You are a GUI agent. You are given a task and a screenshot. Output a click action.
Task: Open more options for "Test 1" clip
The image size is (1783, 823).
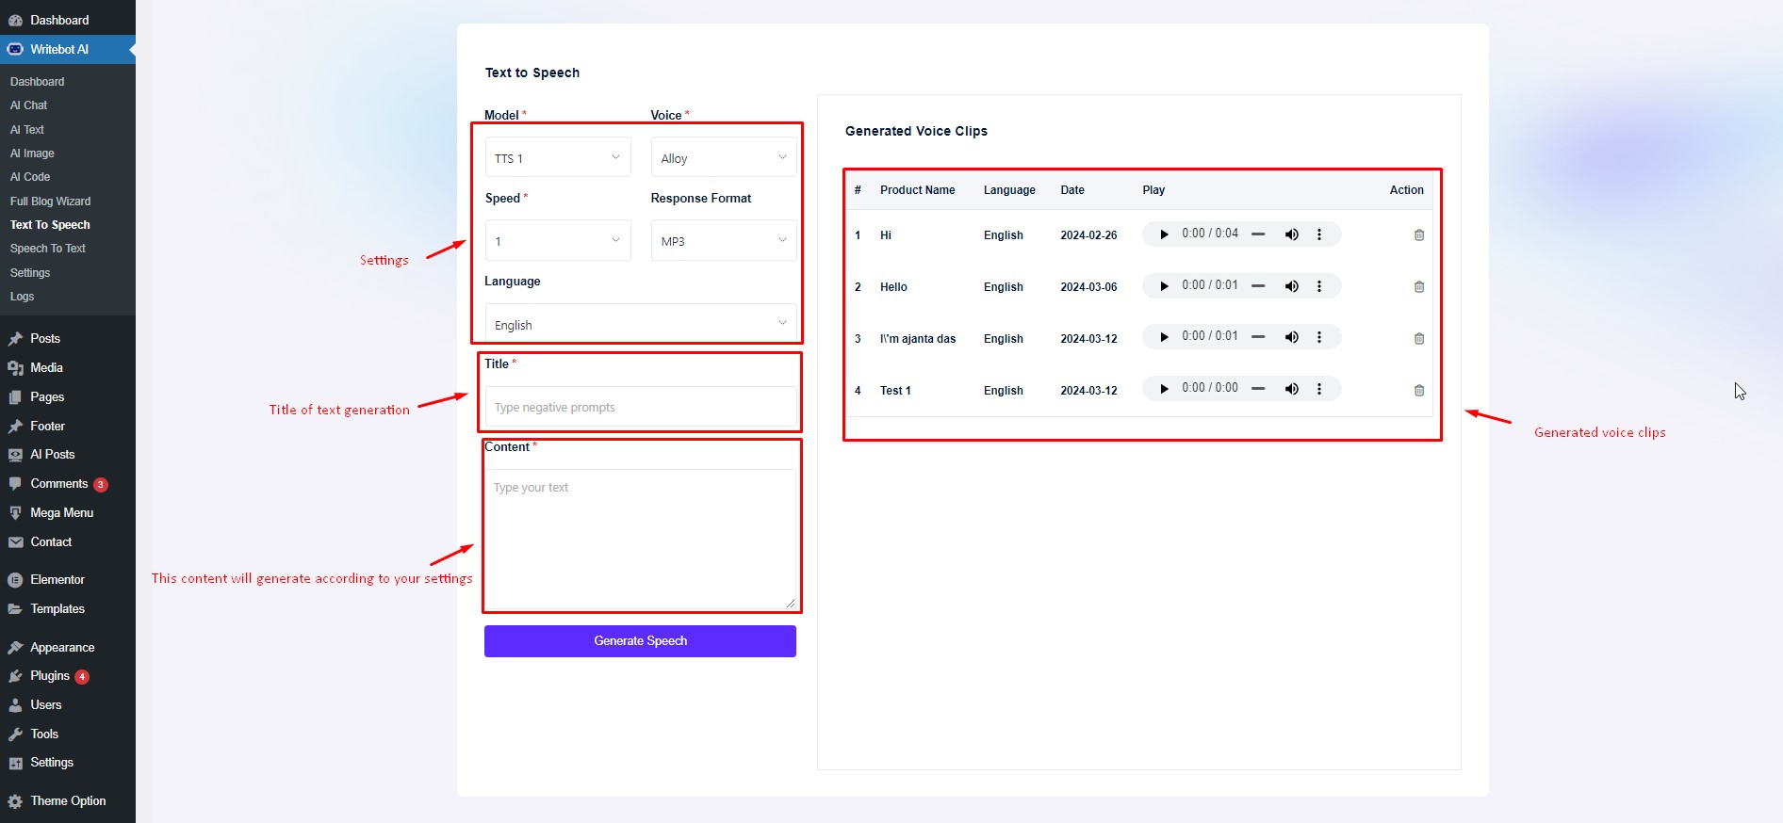(1319, 389)
